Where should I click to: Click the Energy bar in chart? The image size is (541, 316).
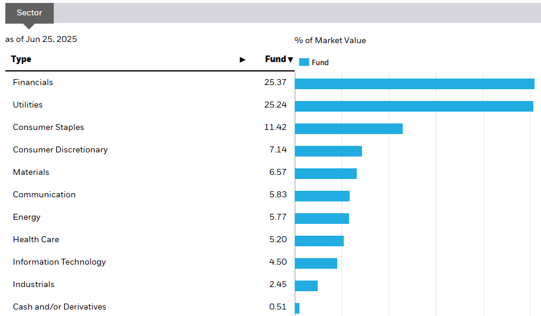[x=322, y=219]
